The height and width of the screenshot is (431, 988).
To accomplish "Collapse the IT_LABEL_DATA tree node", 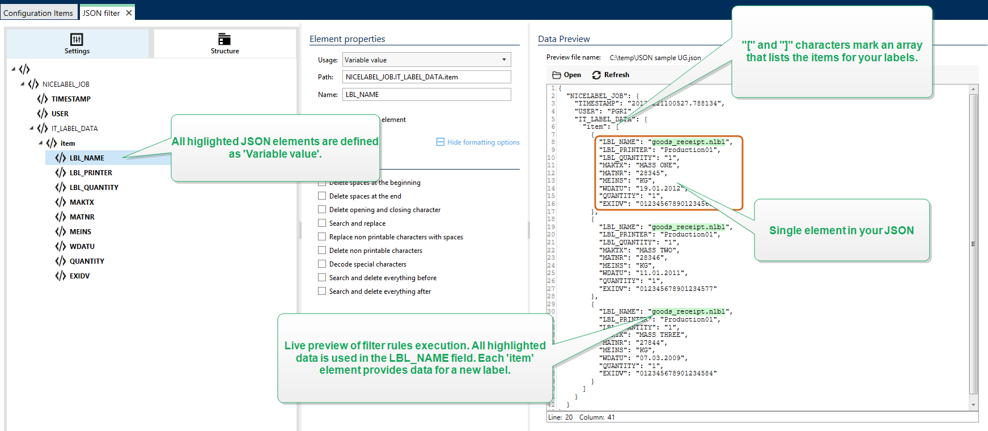I will pyautogui.click(x=32, y=128).
